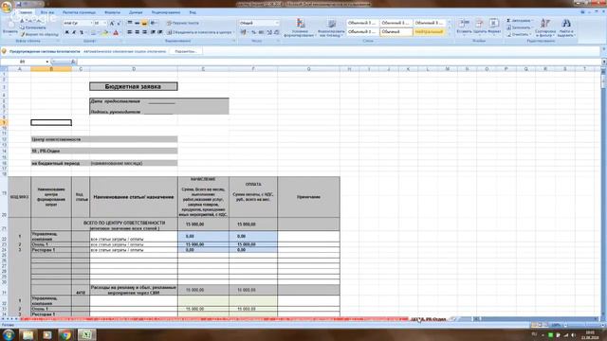This screenshot has width=607, height=341.
Task: Apply Нейтральный cell style
Action: click(429, 31)
